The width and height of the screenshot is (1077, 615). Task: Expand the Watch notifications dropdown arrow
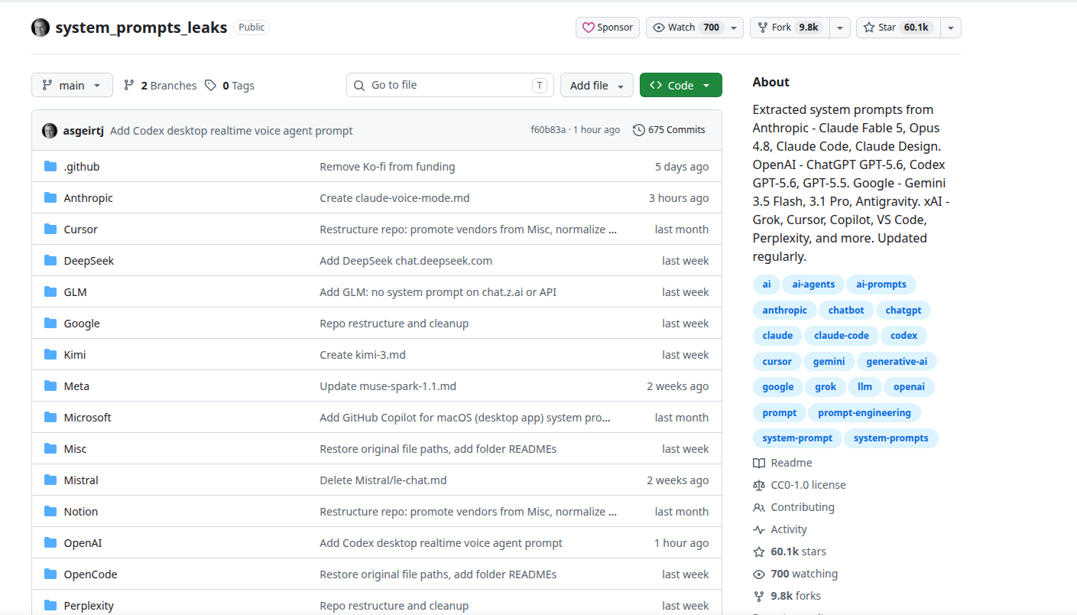[x=734, y=28]
